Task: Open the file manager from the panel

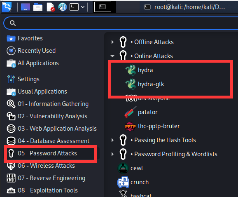Action: click(38, 7)
